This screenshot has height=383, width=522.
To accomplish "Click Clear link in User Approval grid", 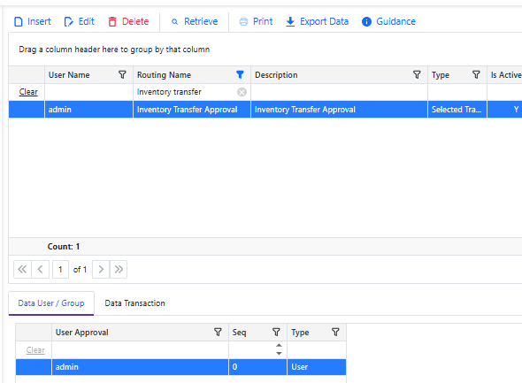I will pyautogui.click(x=35, y=350).
